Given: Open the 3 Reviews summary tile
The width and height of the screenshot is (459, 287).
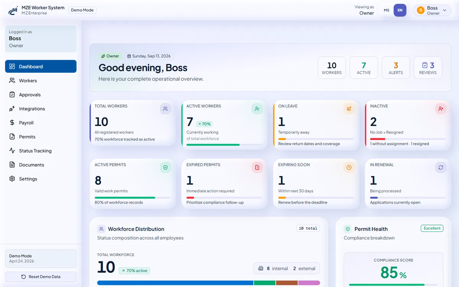Looking at the screenshot, I should pos(428,68).
